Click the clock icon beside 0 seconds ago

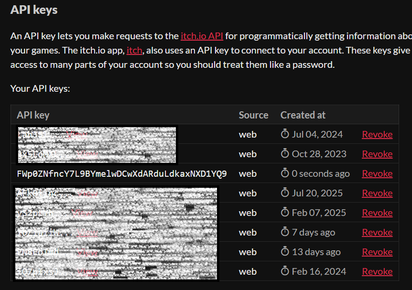(285, 173)
